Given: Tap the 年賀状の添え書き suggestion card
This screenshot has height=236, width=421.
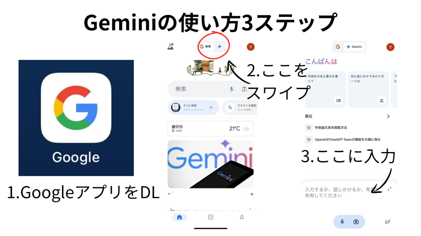Looking at the screenshot, I should pyautogui.click(x=325, y=90).
